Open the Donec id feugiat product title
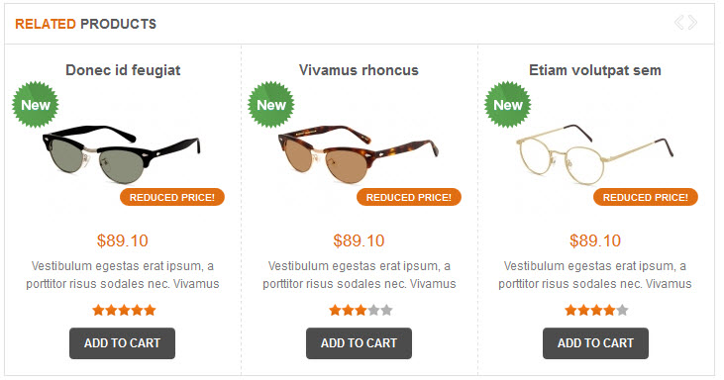The width and height of the screenshot is (724, 380). 123,70
